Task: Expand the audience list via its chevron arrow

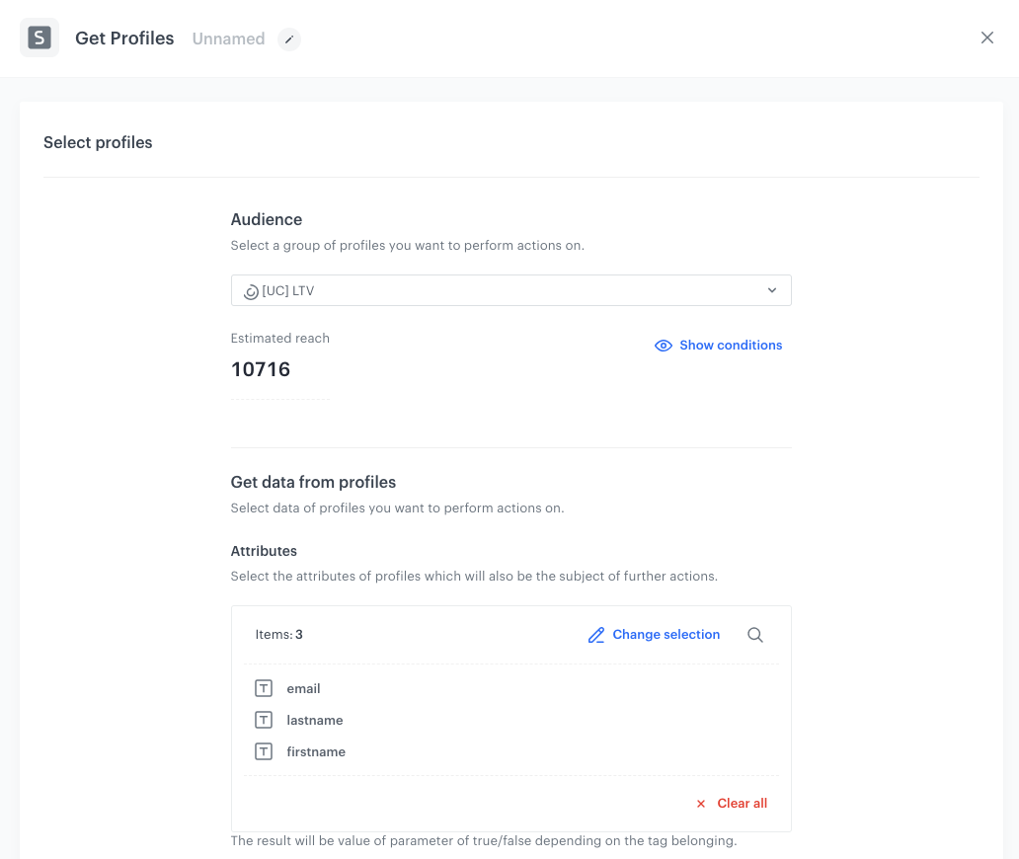Action: click(x=772, y=290)
